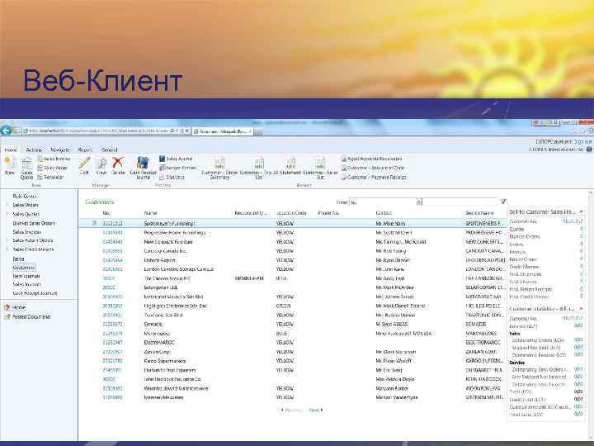Switch to the Navigate ribbon tab
This screenshot has height=446, width=594.
[60, 149]
